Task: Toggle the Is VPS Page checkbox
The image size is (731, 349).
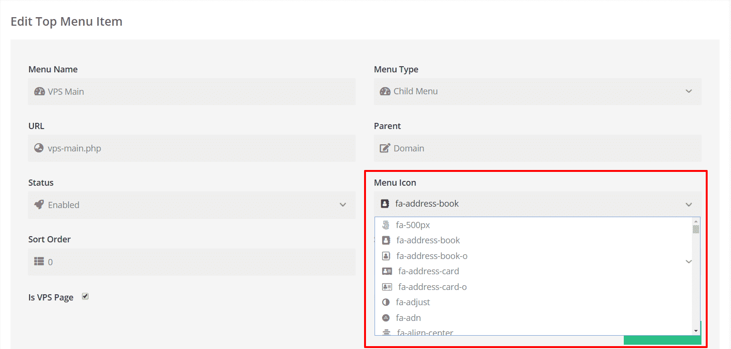Action: coord(85,297)
